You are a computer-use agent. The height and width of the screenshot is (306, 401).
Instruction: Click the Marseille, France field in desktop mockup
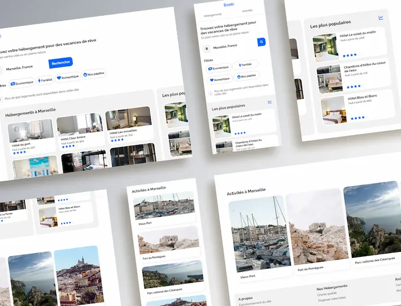[19, 68]
